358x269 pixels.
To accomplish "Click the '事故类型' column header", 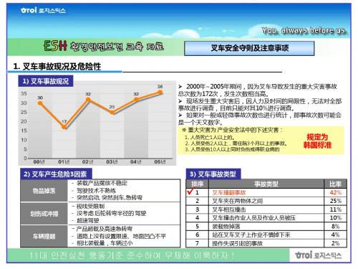I will coord(266,184).
